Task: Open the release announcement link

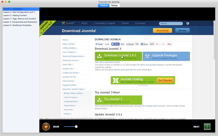Action: point(123,70)
